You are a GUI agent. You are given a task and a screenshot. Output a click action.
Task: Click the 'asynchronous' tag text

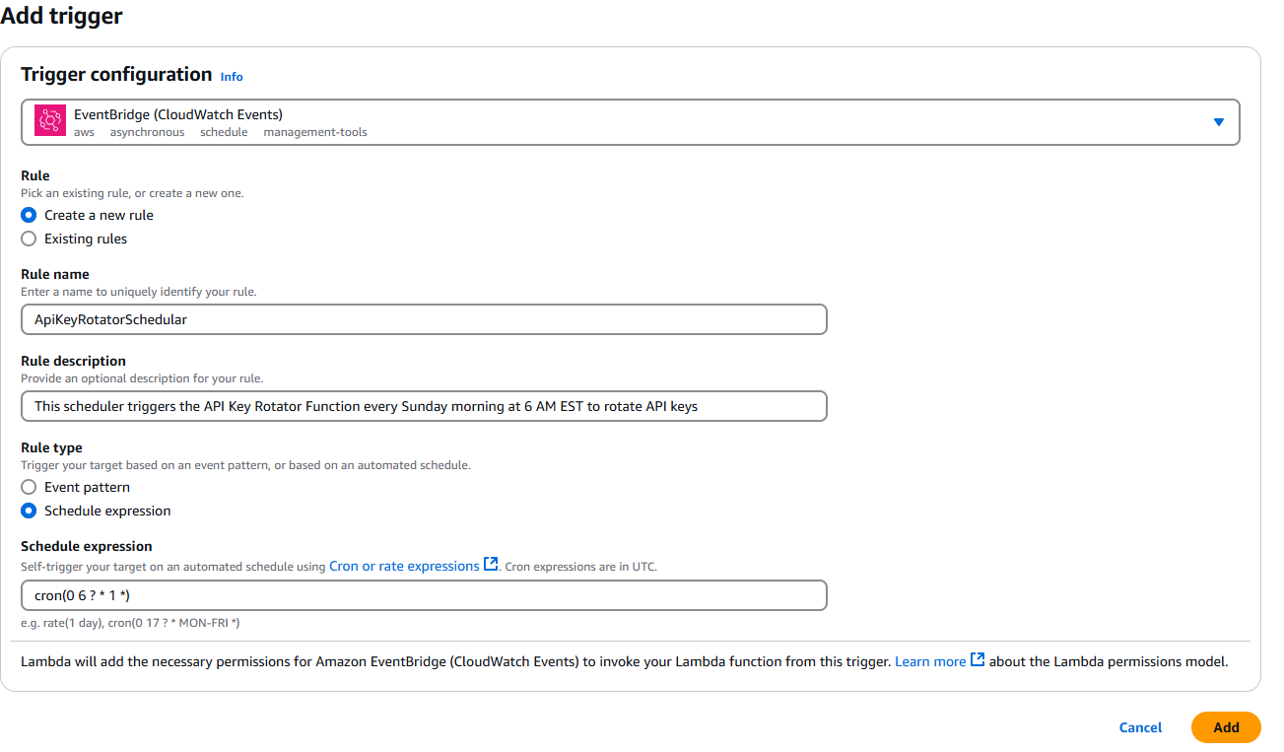coord(147,132)
